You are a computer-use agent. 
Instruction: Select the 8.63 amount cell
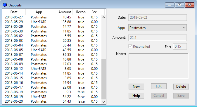point(68,69)
